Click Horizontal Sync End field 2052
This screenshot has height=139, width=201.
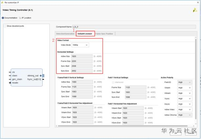tap(82, 71)
